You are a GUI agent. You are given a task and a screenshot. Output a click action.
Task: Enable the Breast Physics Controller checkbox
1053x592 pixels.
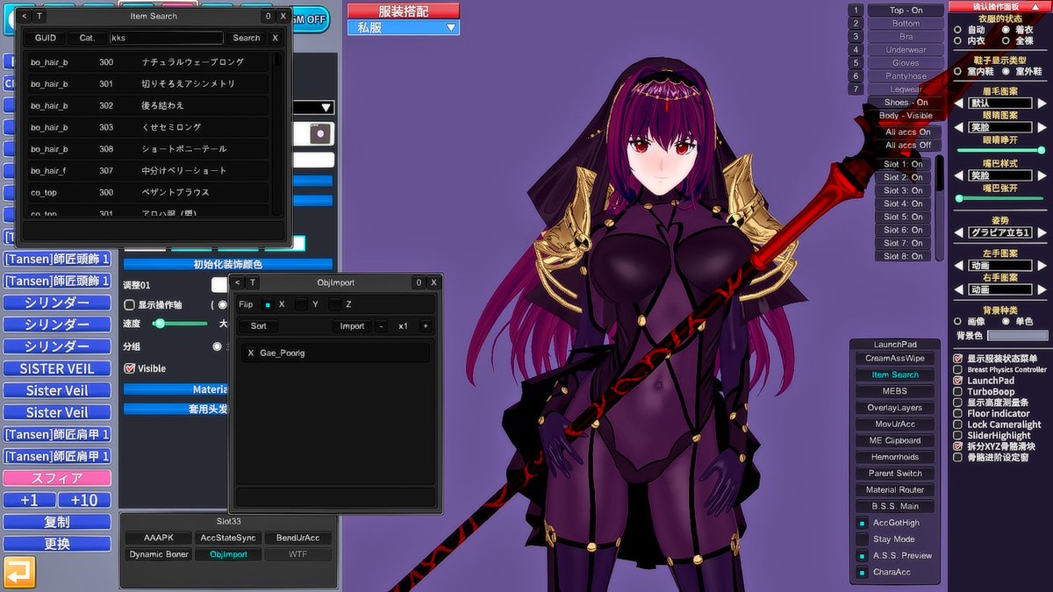(x=957, y=369)
